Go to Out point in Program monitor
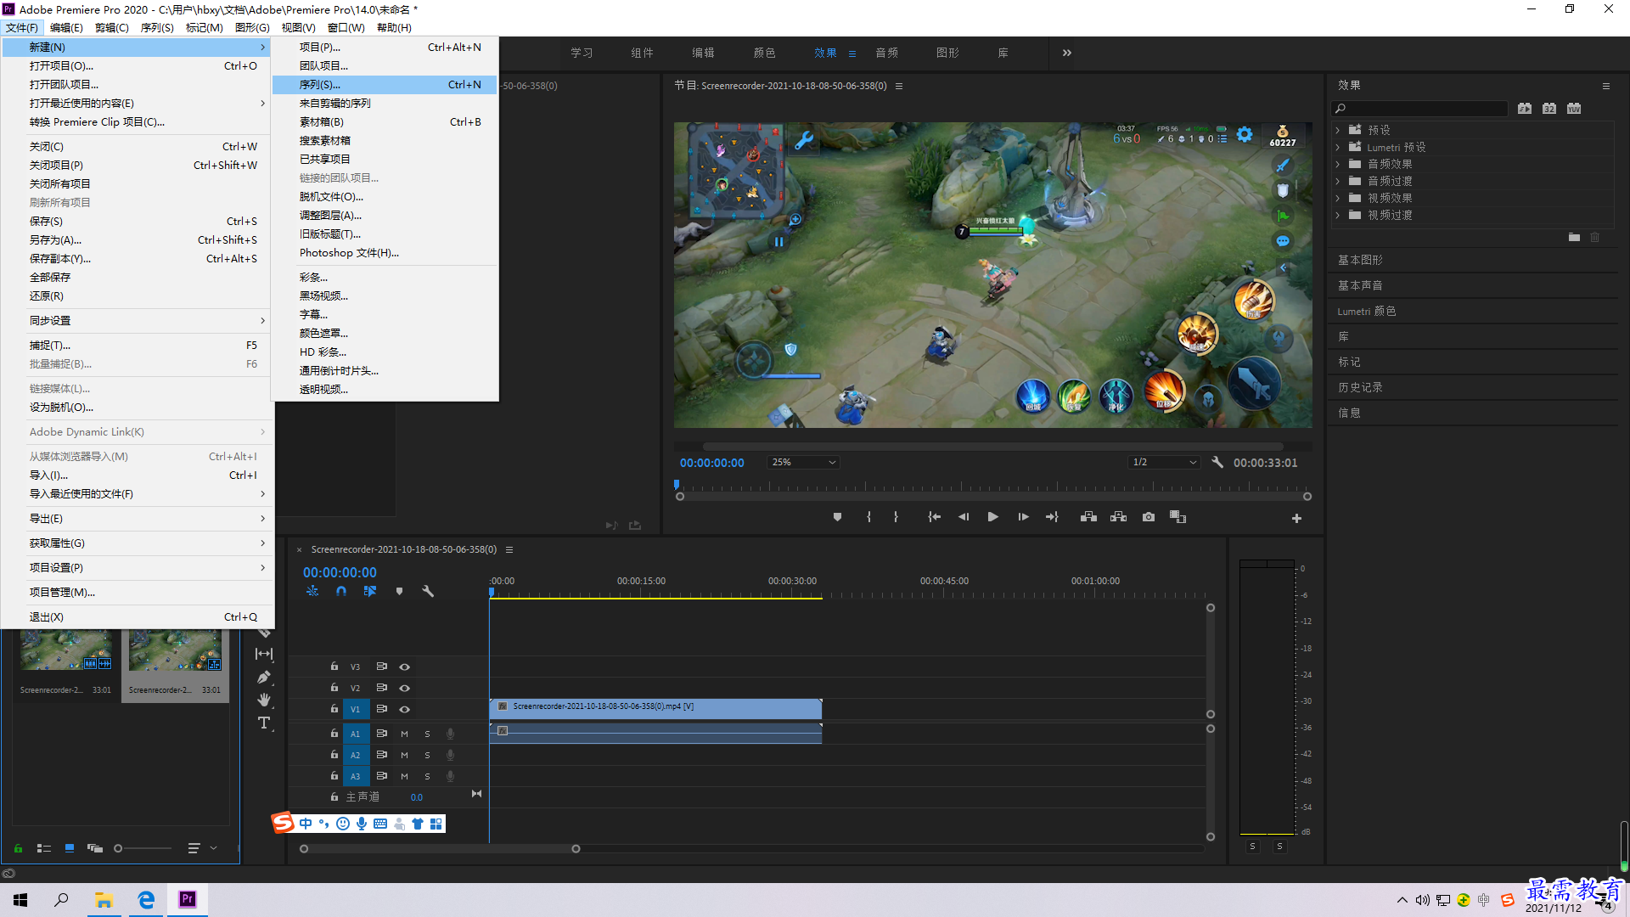The image size is (1630, 917). 1052,517
